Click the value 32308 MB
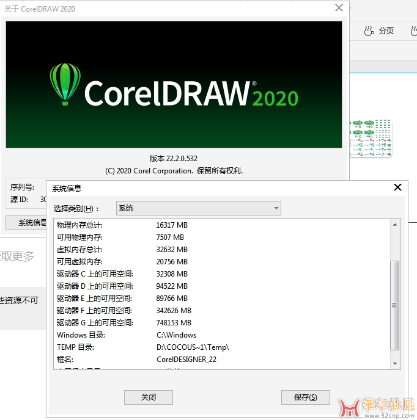This screenshot has width=417, height=420. pyautogui.click(x=172, y=274)
